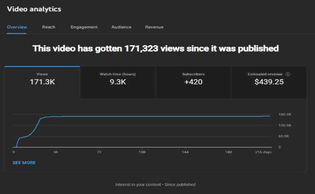Click the 144 days axis label
Screen dimensions: 315x194
(185, 152)
